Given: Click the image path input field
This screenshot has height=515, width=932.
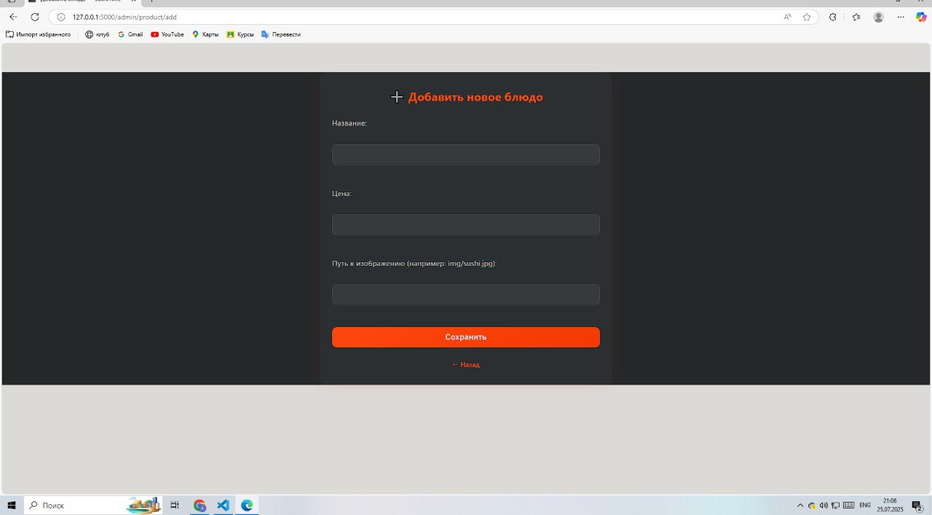Looking at the screenshot, I should click(x=466, y=294).
